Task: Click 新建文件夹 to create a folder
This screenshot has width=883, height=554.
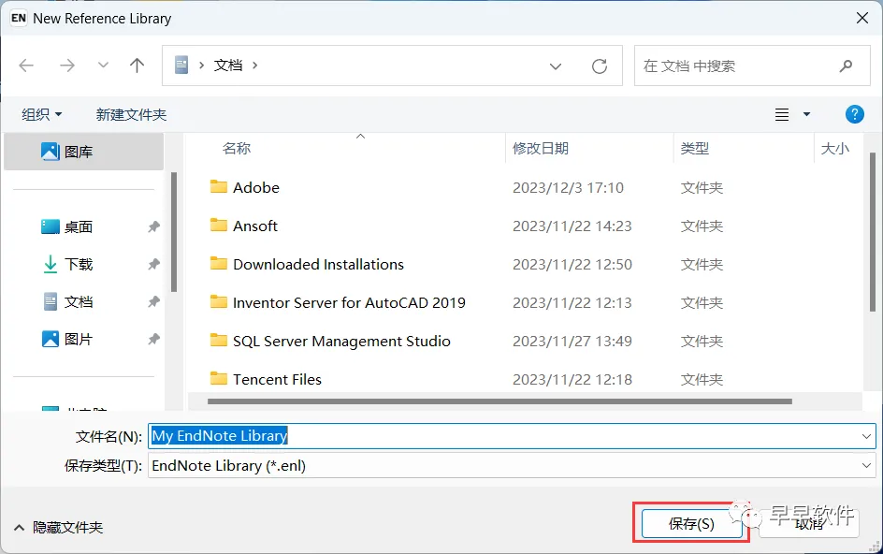Action: click(x=131, y=114)
